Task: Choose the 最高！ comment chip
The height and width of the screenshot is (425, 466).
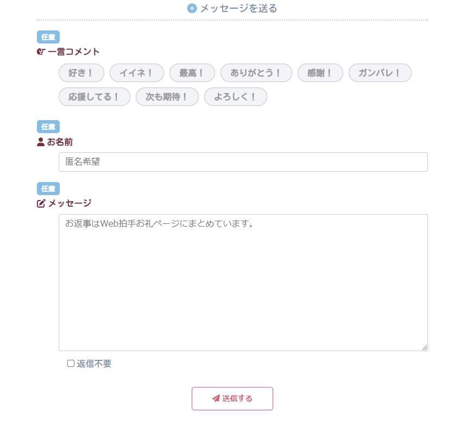Action: 192,73
